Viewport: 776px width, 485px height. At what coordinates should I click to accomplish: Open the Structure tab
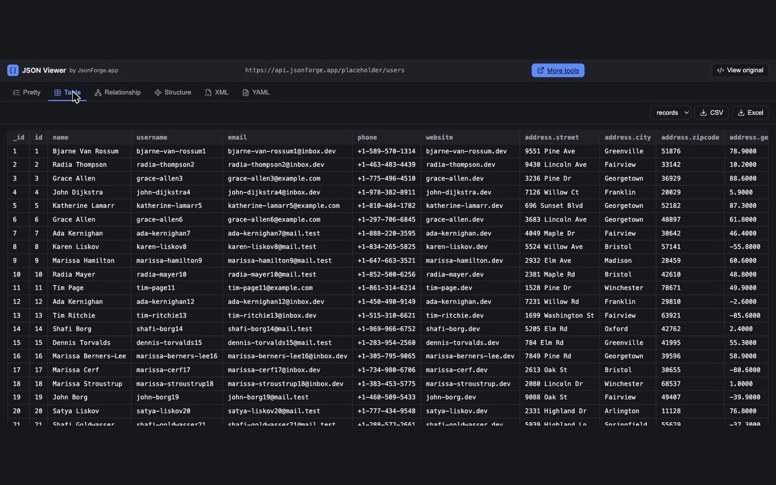pyautogui.click(x=173, y=92)
